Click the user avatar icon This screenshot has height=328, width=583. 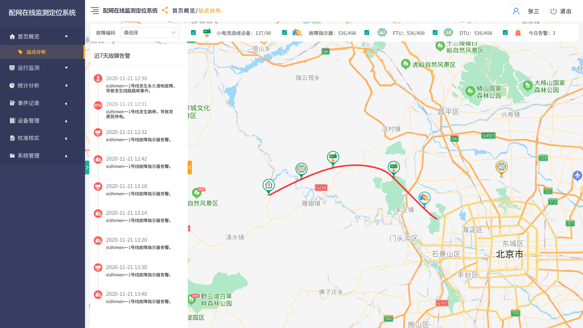pyautogui.click(x=516, y=11)
